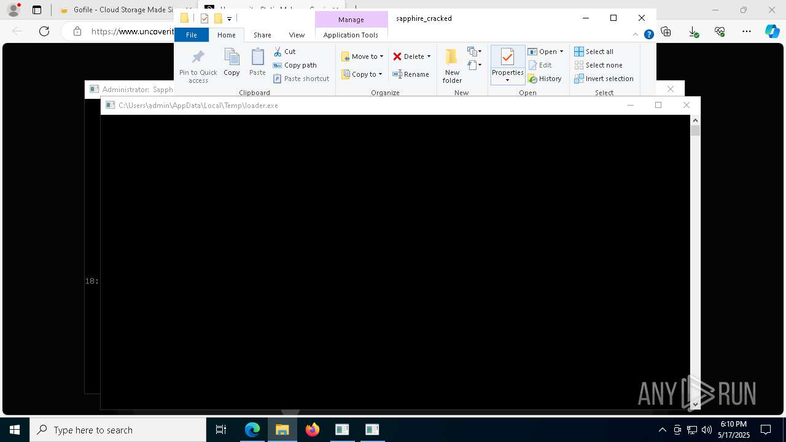Click the Rename command
This screenshot has width=786, height=442.
coord(411,74)
